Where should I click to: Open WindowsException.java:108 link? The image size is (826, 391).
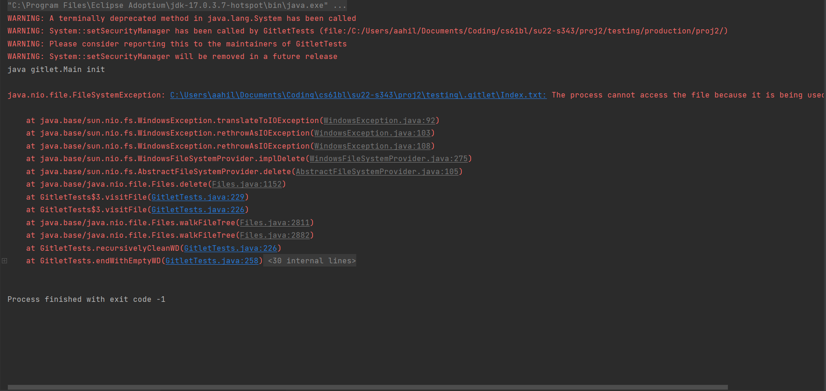(x=372, y=146)
